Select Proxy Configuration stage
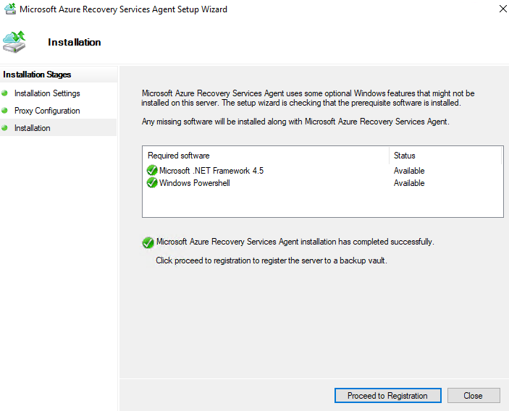 click(x=47, y=111)
